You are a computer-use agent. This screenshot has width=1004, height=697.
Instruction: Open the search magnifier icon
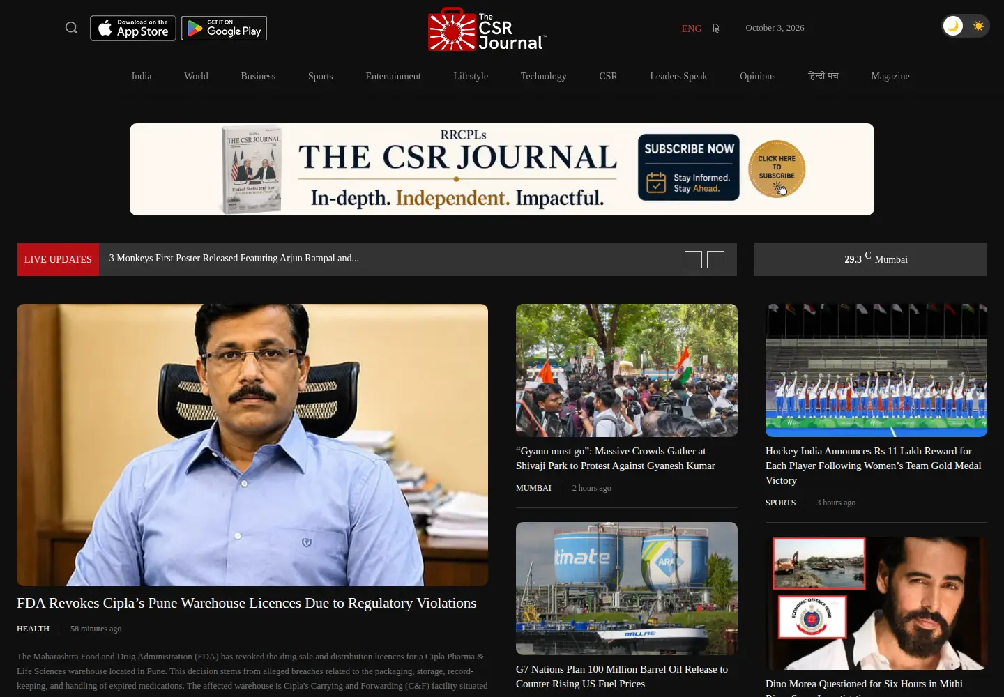point(71,28)
